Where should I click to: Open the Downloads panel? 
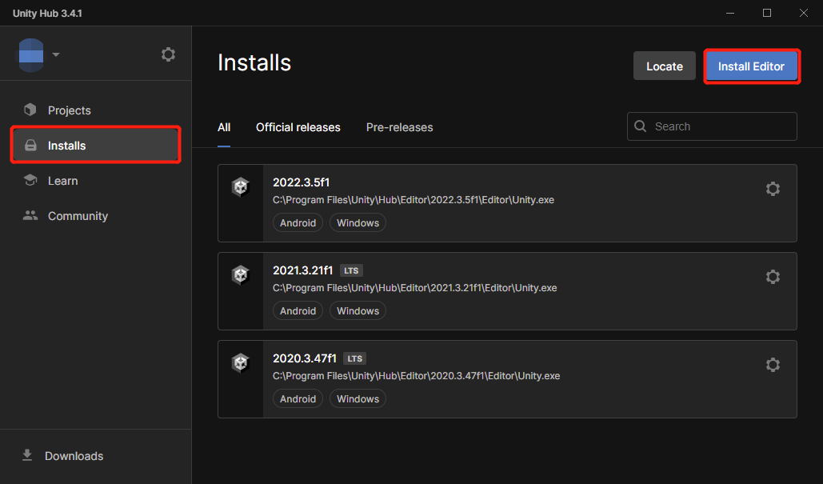point(95,456)
